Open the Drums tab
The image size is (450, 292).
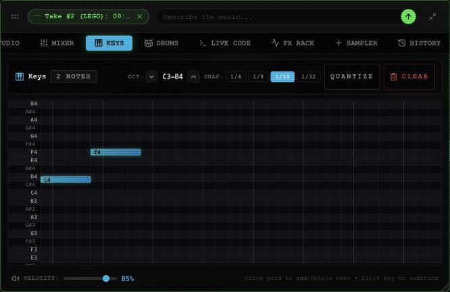click(x=161, y=43)
